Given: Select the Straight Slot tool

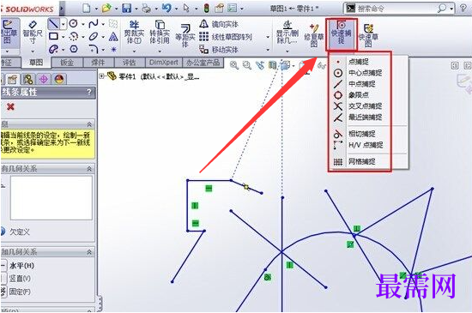Looking at the screenshot, I should 53,49.
